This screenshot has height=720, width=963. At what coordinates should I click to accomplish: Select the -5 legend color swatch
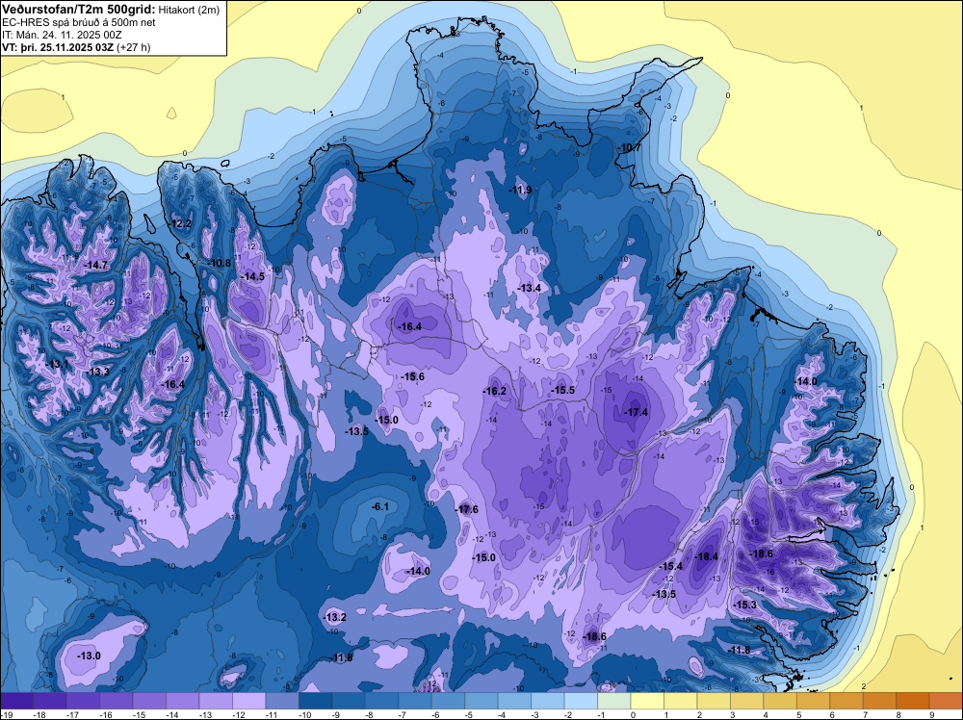pos(481,701)
